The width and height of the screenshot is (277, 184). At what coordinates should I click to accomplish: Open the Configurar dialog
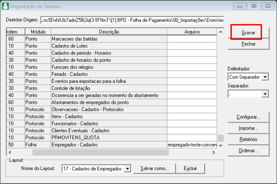coord(248,117)
